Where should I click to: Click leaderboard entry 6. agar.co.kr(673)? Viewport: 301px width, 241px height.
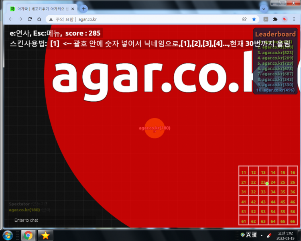click(275, 69)
